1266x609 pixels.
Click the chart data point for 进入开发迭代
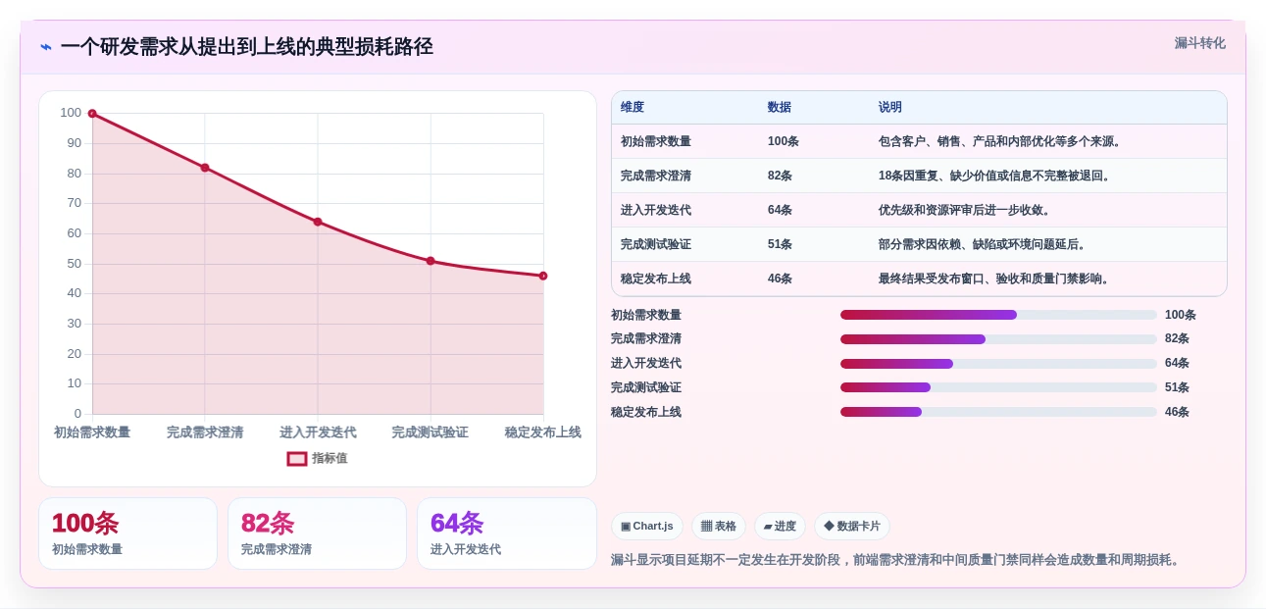point(318,222)
